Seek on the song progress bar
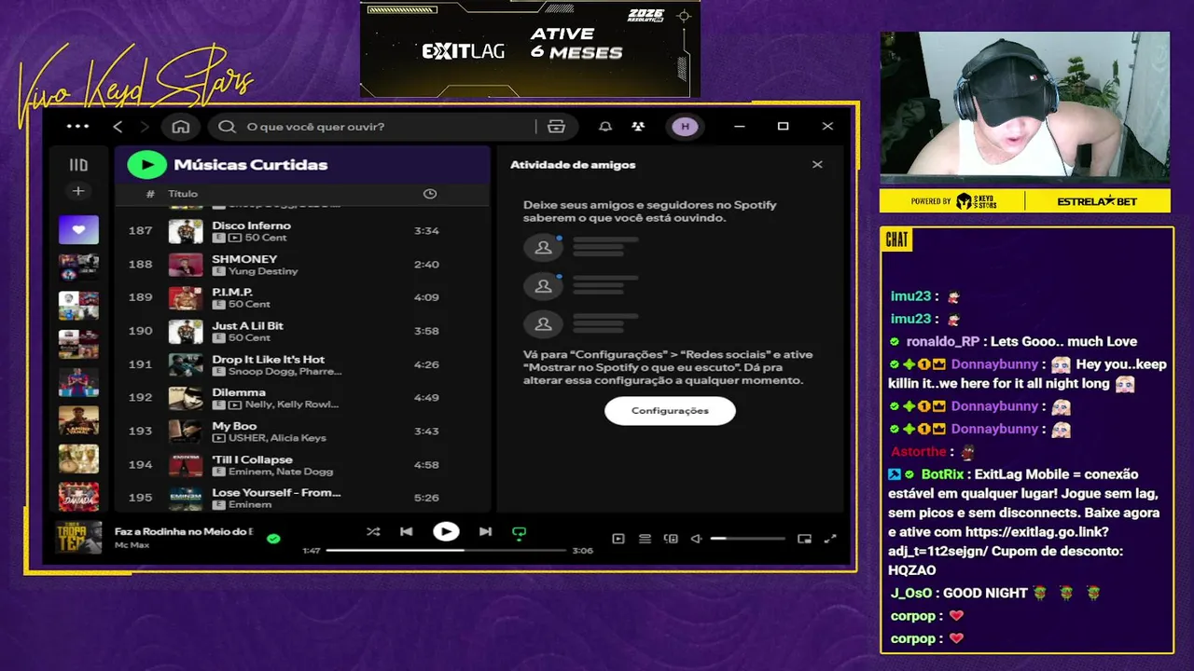1194x671 pixels. 446,551
